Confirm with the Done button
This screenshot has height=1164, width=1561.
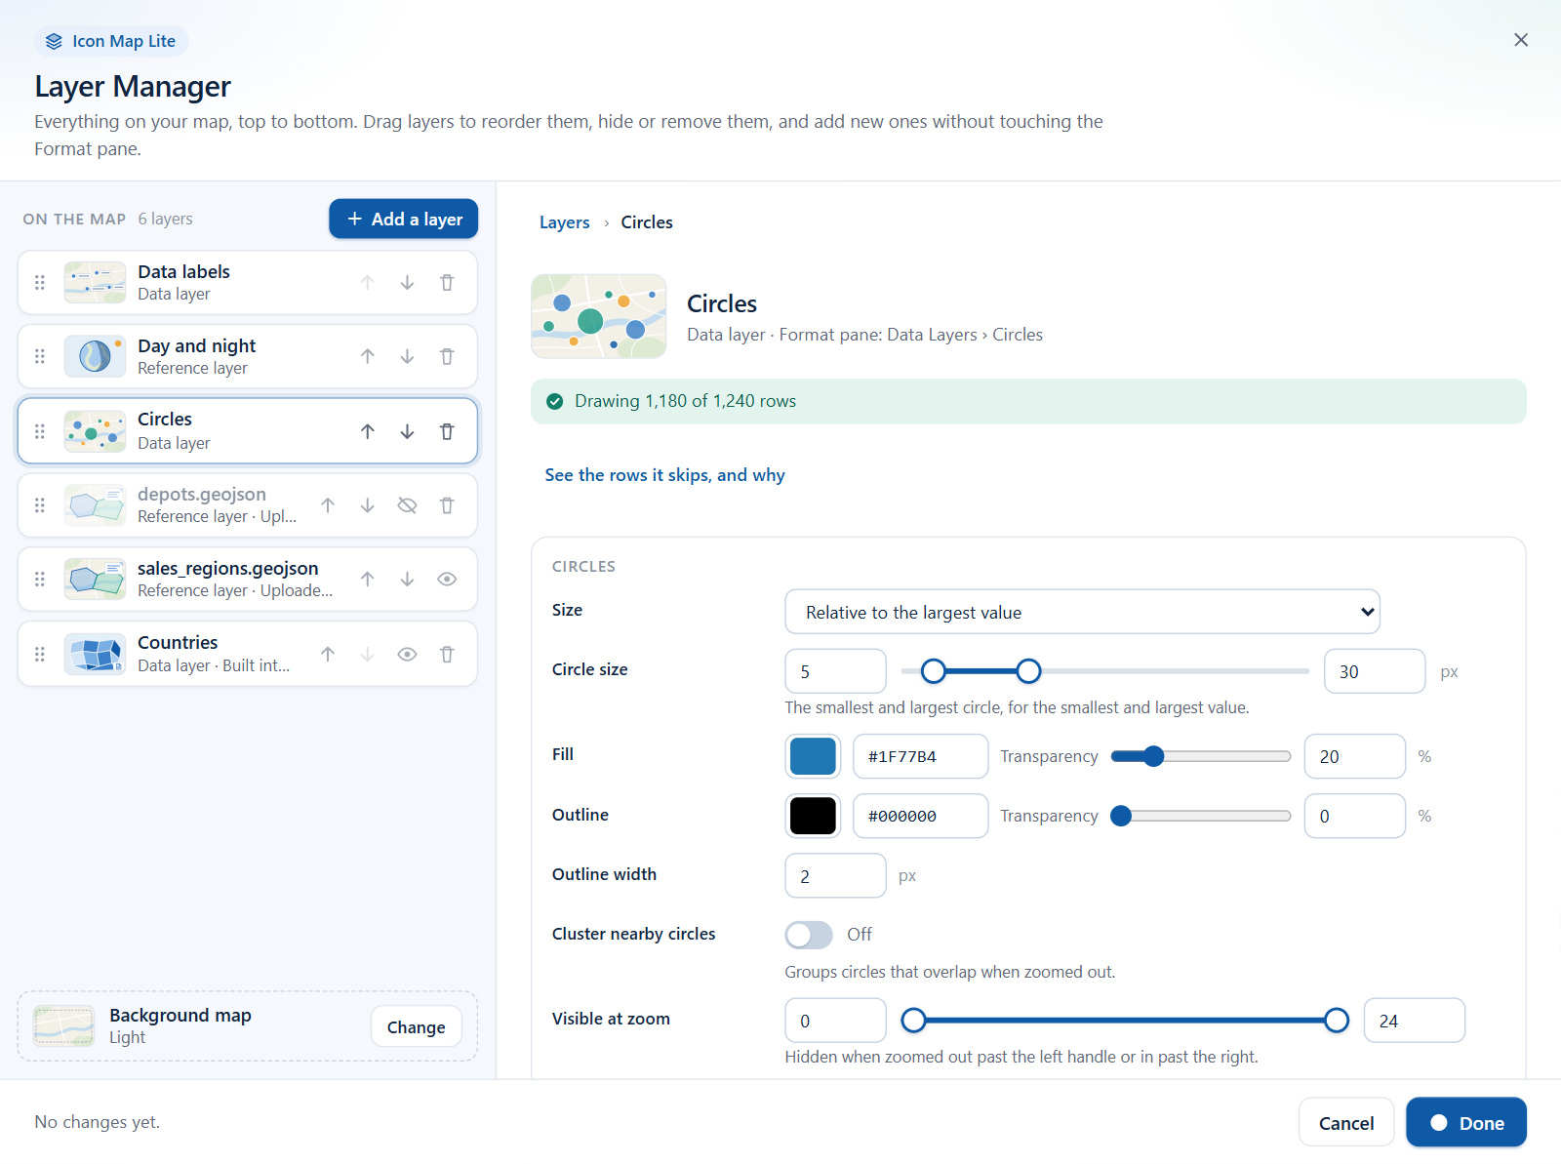click(1466, 1123)
